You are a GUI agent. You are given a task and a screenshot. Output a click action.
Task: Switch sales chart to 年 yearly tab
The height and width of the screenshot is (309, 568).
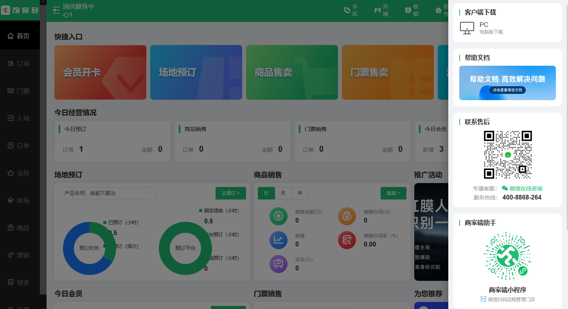pos(300,193)
